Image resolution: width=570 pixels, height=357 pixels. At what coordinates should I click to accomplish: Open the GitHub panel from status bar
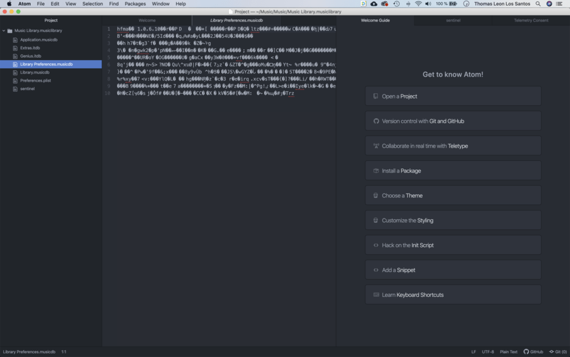click(533, 352)
